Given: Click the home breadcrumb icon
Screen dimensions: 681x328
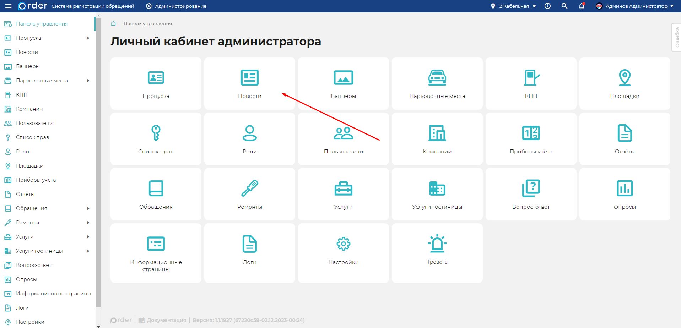Looking at the screenshot, I should tap(113, 23).
